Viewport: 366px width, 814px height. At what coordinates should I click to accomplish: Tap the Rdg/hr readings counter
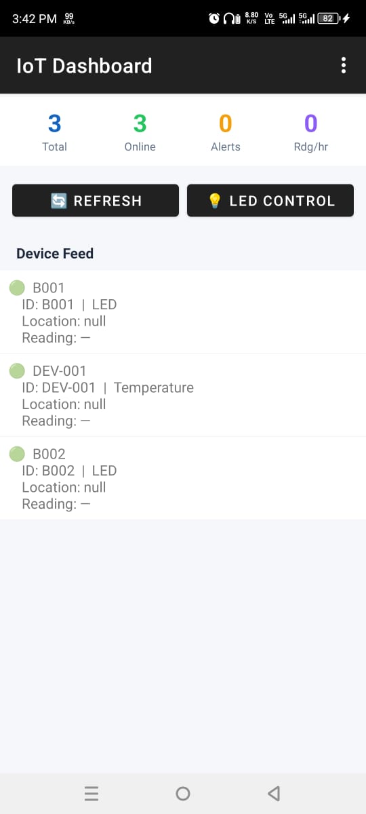tap(310, 123)
